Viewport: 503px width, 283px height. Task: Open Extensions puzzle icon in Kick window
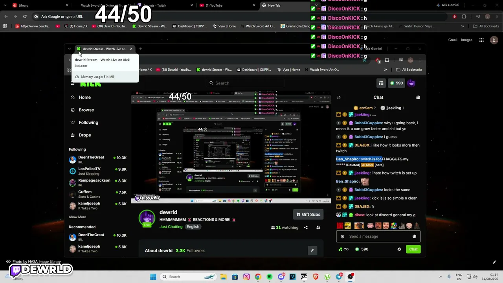pos(387,60)
